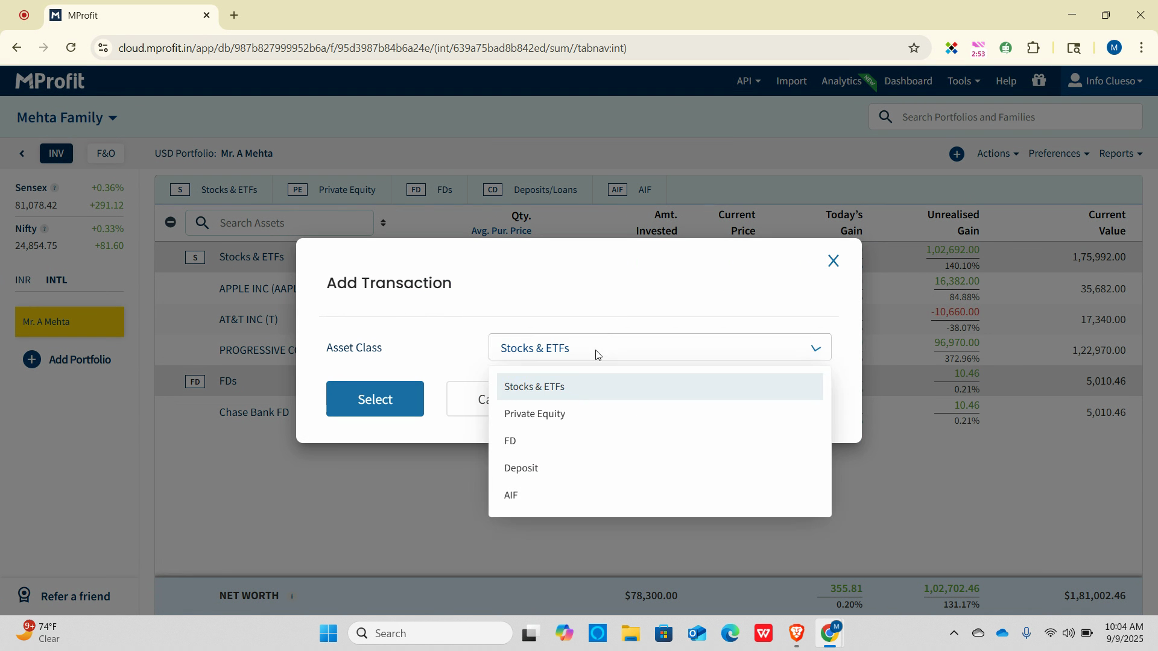Click the Refer a friend icon
The height and width of the screenshot is (651, 1158).
24,596
